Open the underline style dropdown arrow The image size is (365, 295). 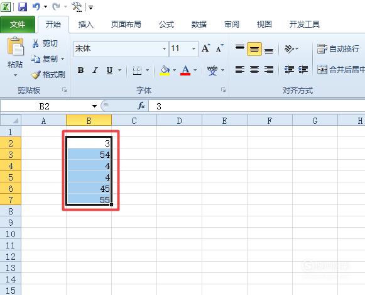(x=119, y=70)
